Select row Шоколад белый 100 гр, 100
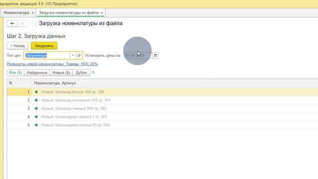 [162, 92]
